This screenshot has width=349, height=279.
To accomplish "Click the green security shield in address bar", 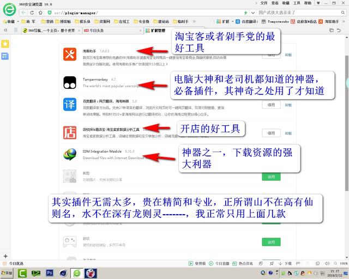I will click(50, 13).
